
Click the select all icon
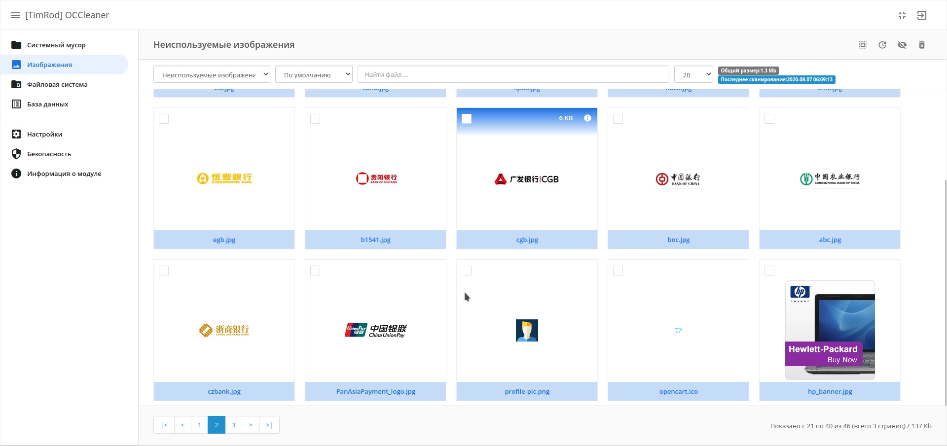coord(863,45)
